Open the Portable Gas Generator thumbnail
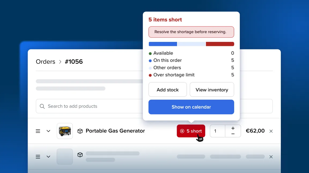Image resolution: width=309 pixels, height=173 pixels. [65, 131]
